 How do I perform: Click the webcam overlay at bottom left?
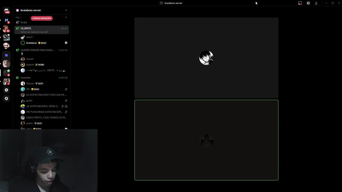click(49, 161)
